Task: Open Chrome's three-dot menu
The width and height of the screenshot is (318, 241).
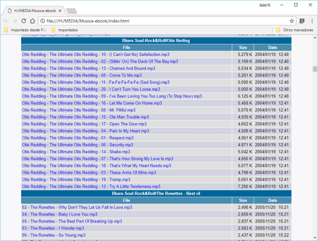Action: (312, 21)
